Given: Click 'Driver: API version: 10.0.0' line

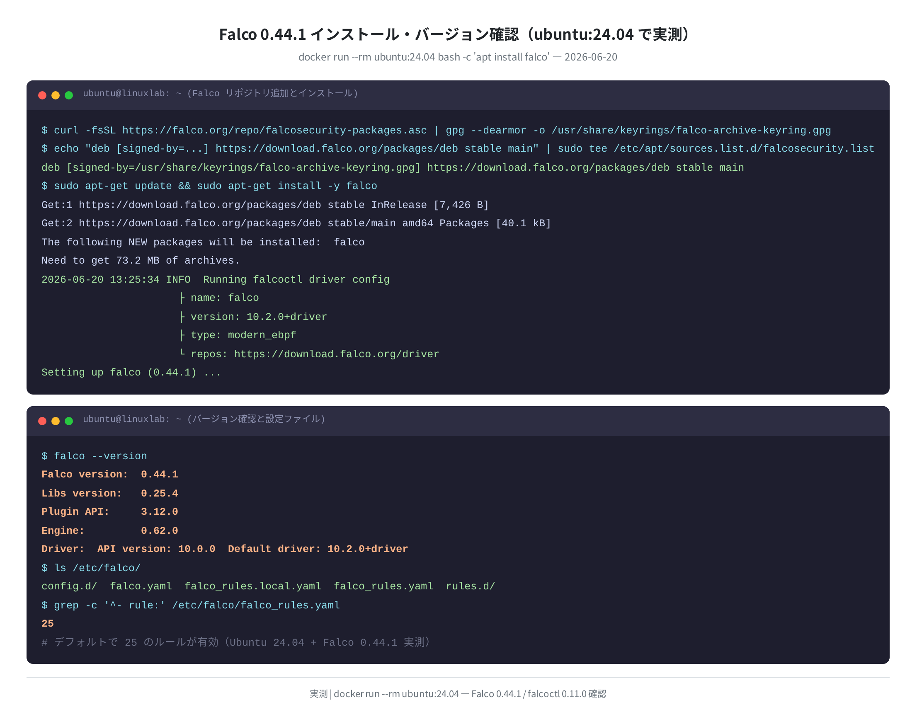Looking at the screenshot, I should [x=225, y=550].
